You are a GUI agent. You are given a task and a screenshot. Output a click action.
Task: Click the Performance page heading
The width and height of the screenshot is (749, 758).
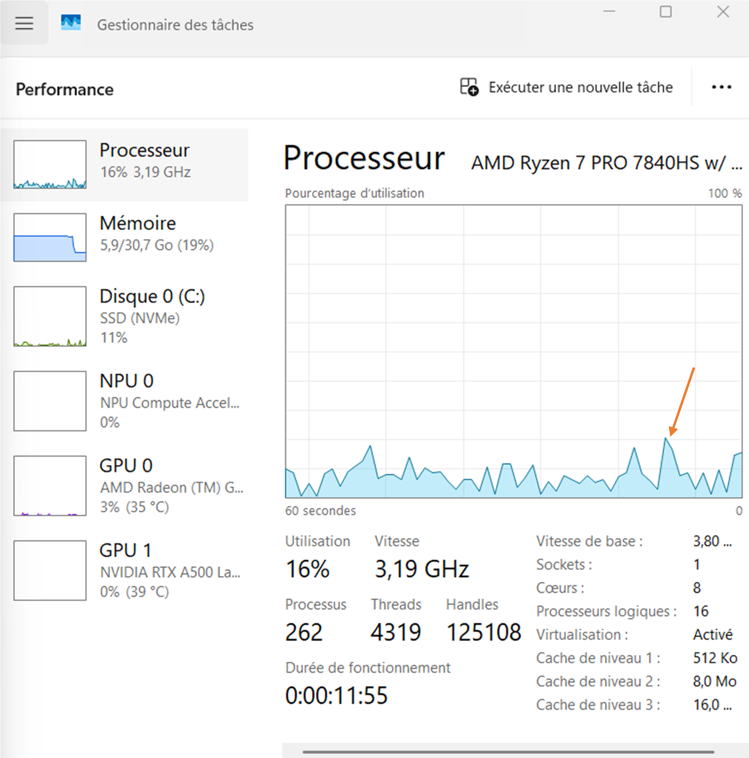pos(65,90)
